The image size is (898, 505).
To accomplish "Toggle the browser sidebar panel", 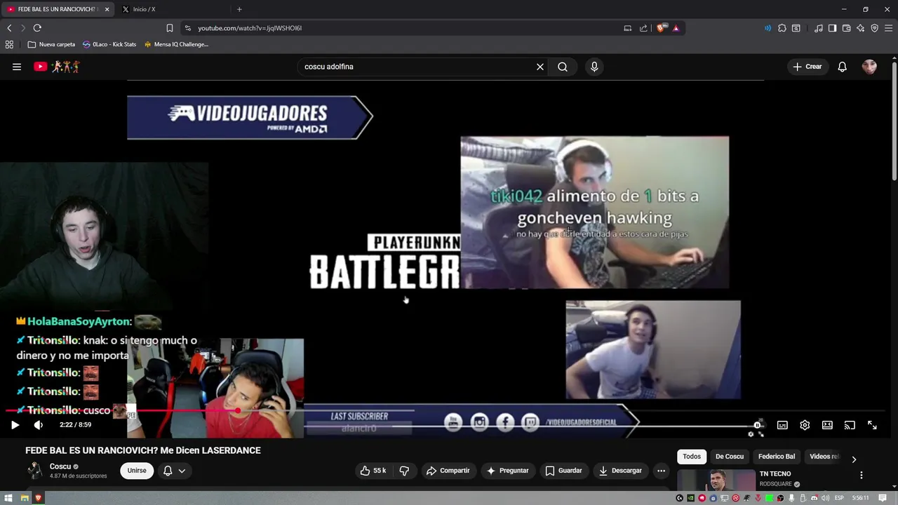I will (x=832, y=28).
